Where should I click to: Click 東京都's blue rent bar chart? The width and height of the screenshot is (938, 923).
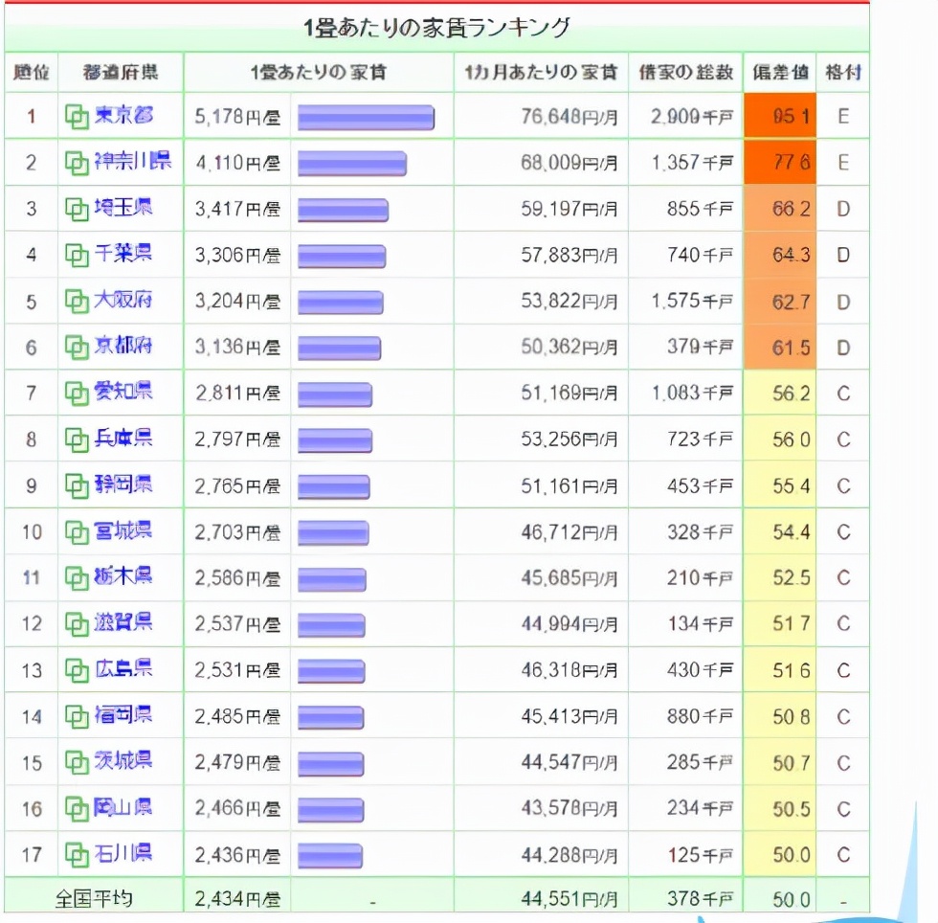coord(367,116)
